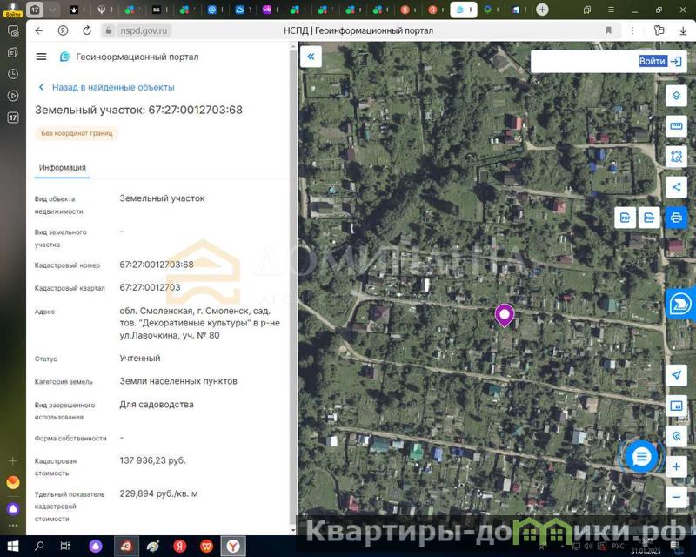Open the Windows Start menu
696x557 pixels.
tap(12, 546)
